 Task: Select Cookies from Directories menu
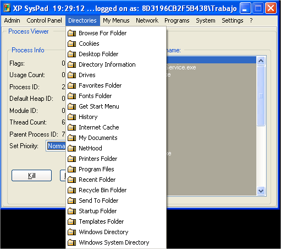(116, 44)
